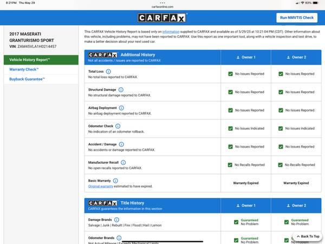Click 'No total loss reported to CARFAX' text
Screen dimensions: 325x244
113,77
